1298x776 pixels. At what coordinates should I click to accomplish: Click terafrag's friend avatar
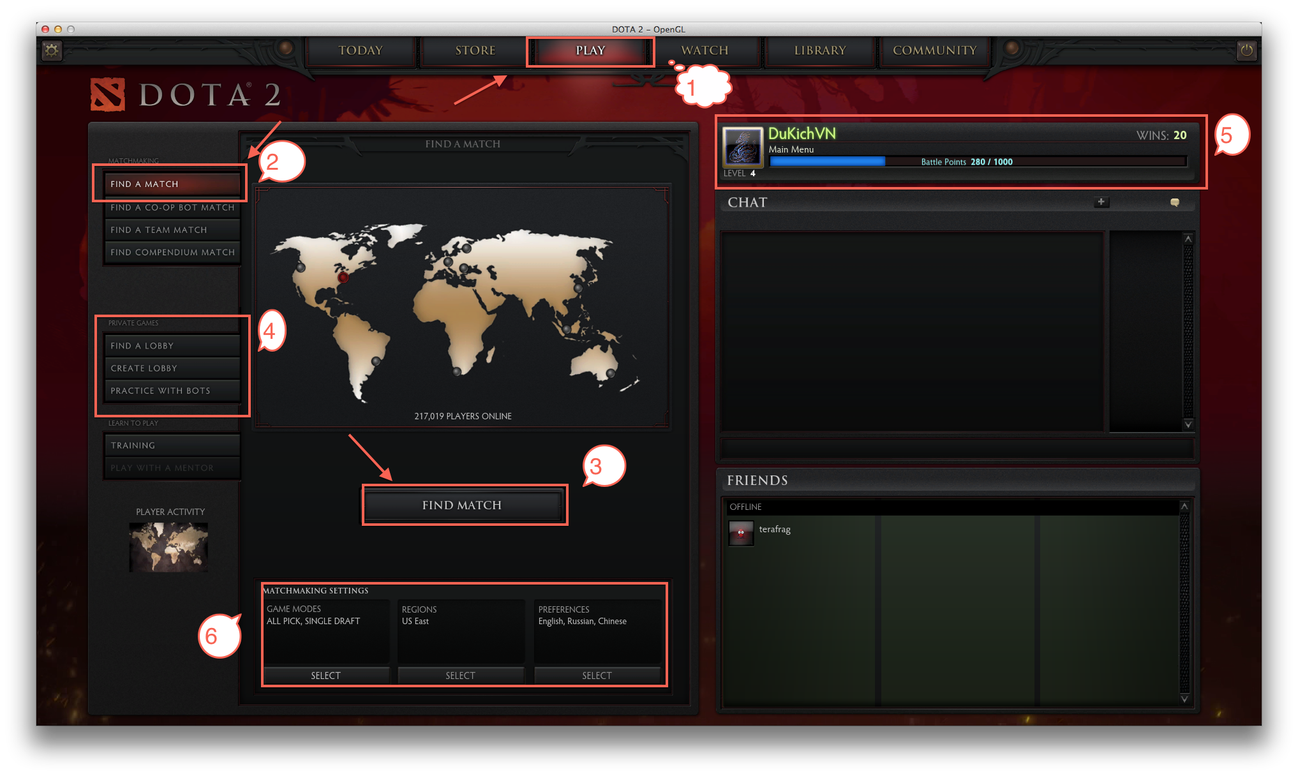741,532
